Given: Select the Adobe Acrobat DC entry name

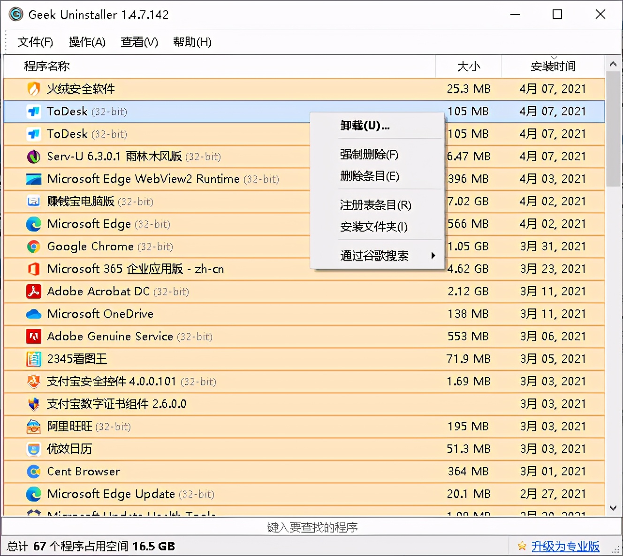Looking at the screenshot, I should [118, 291].
